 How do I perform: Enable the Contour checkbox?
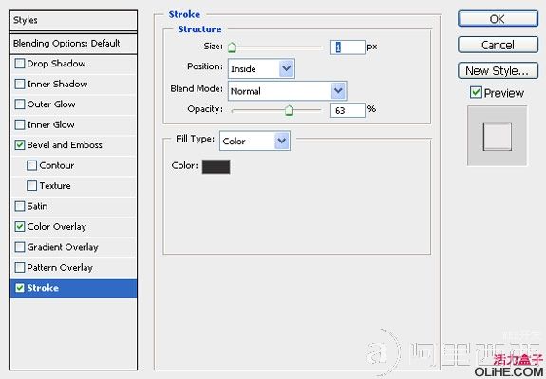click(x=31, y=165)
